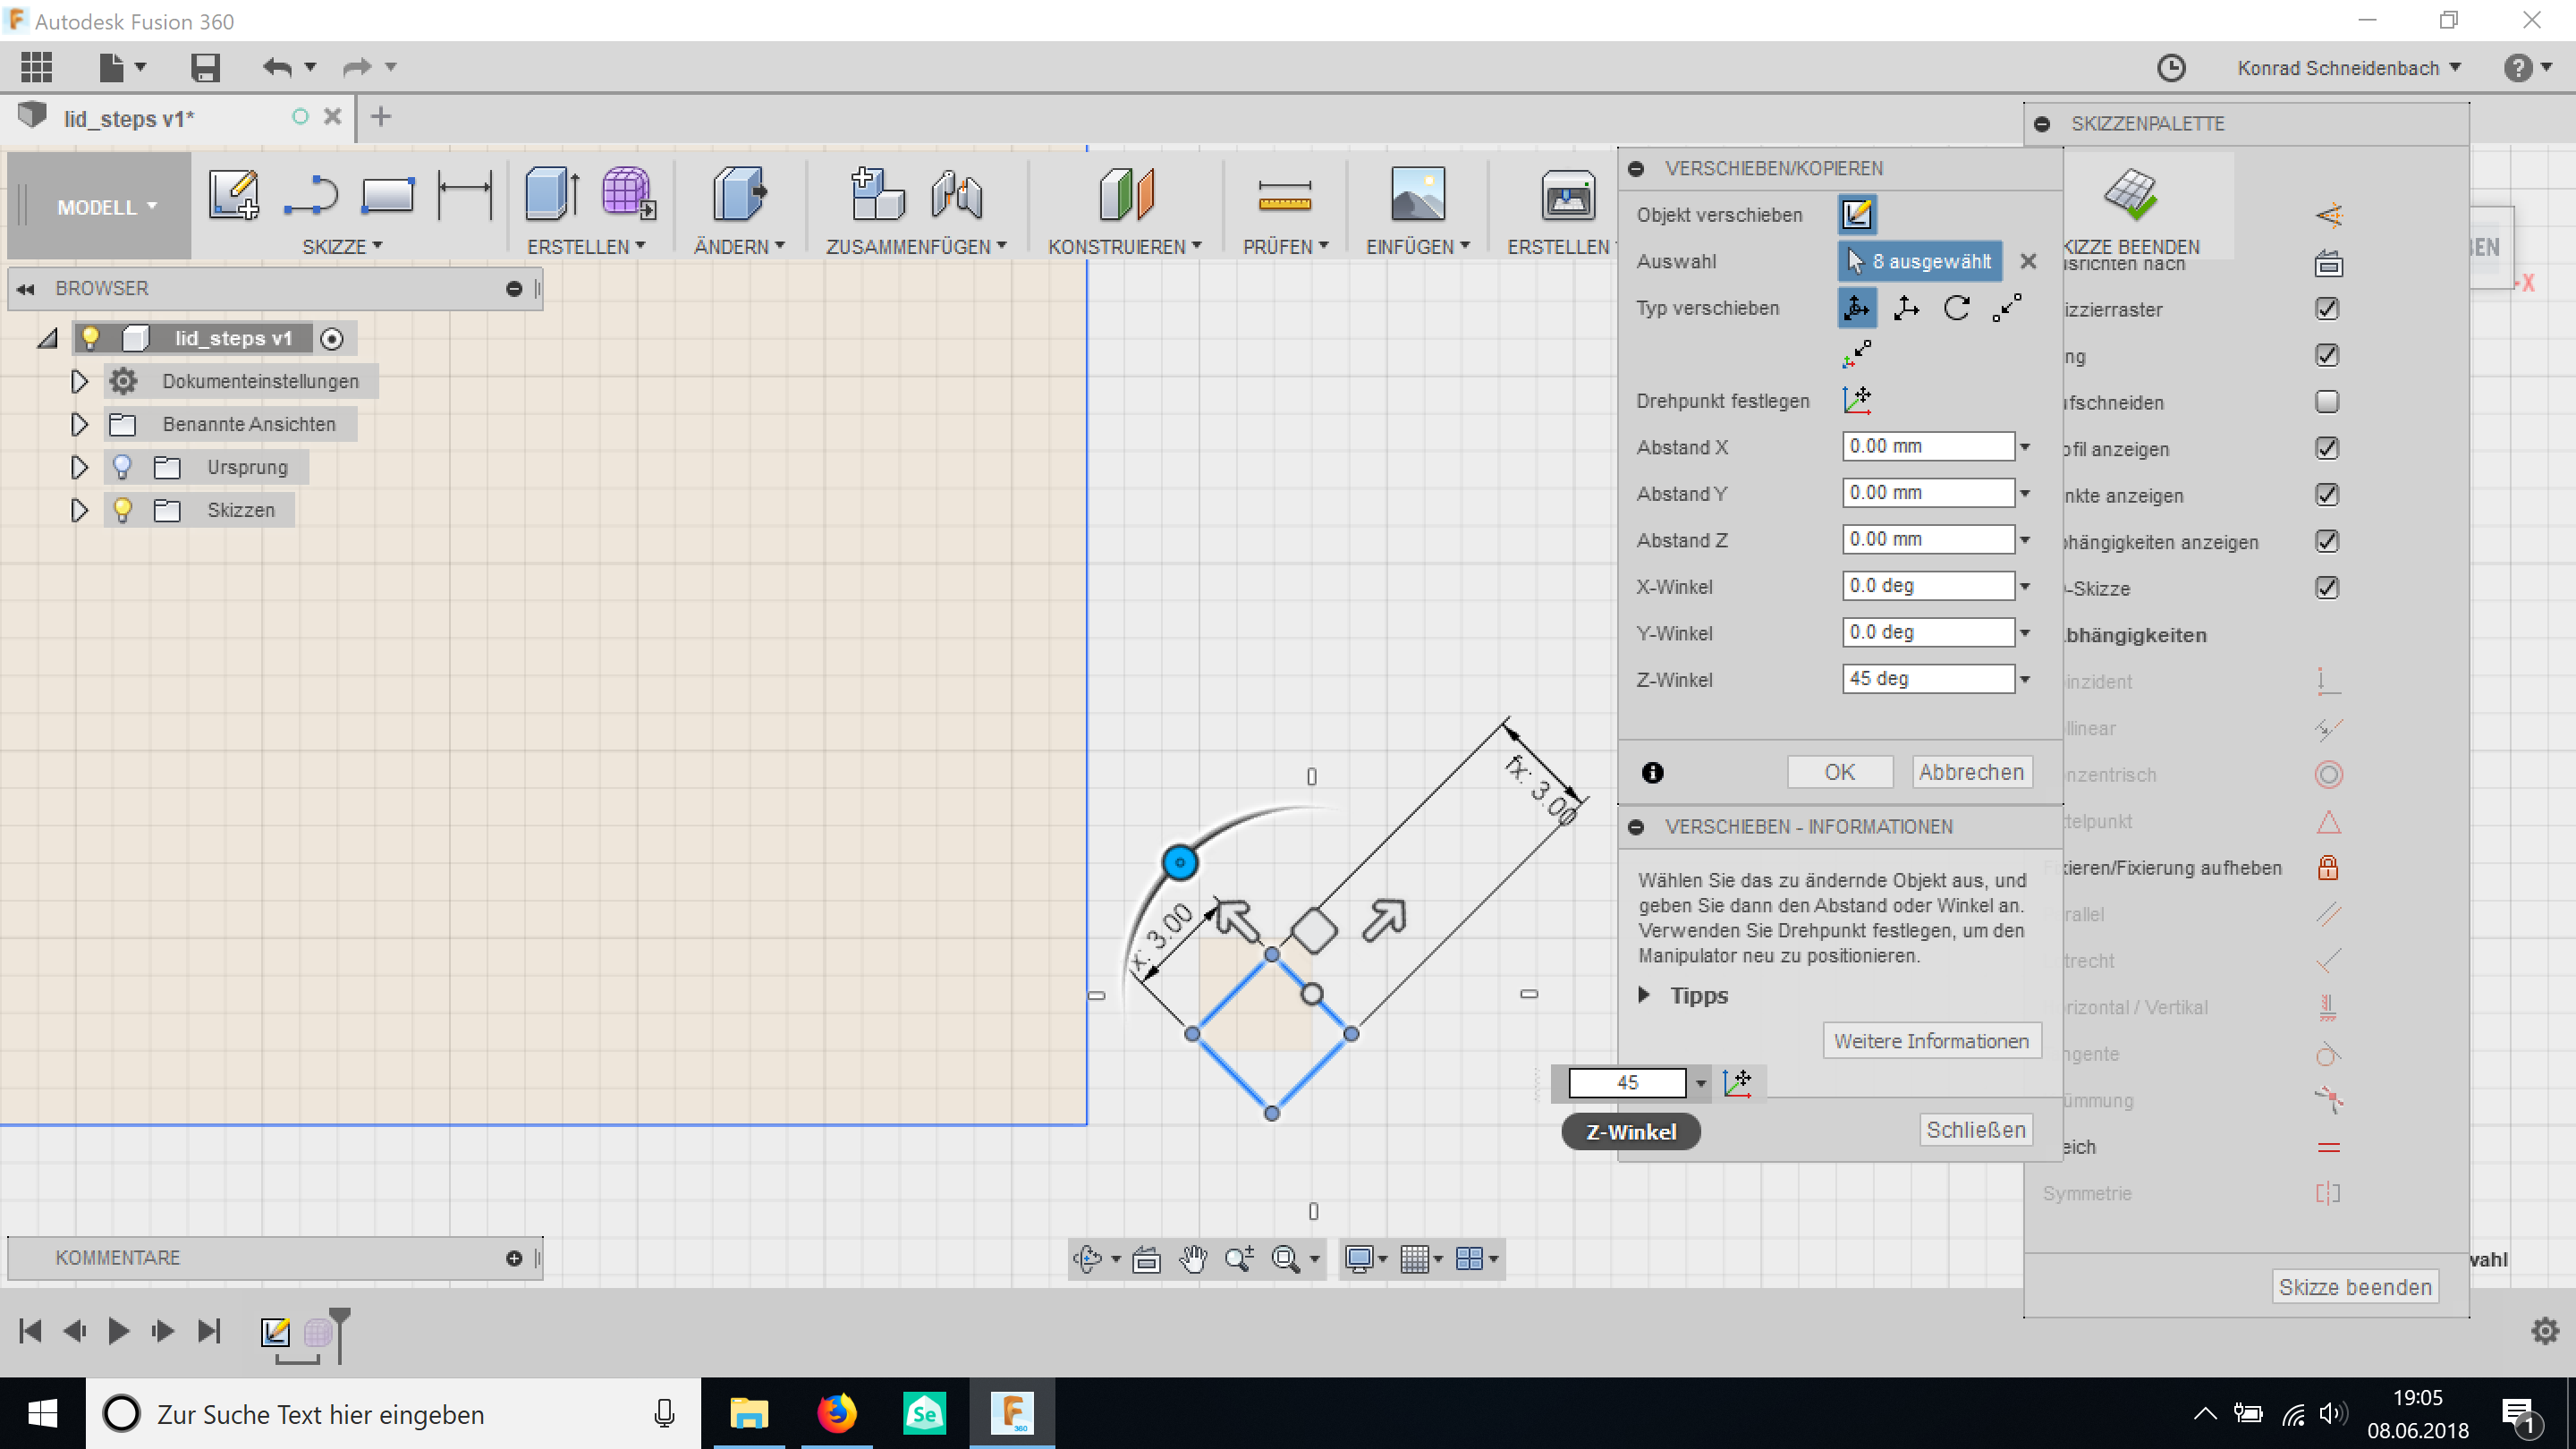This screenshot has width=2576, height=1449.
Task: Expand the Benannte Ansichten tree node
Action: (x=79, y=424)
